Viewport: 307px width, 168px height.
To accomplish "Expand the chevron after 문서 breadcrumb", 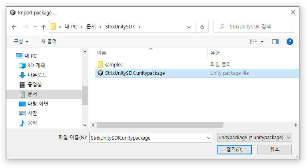I will (x=100, y=27).
